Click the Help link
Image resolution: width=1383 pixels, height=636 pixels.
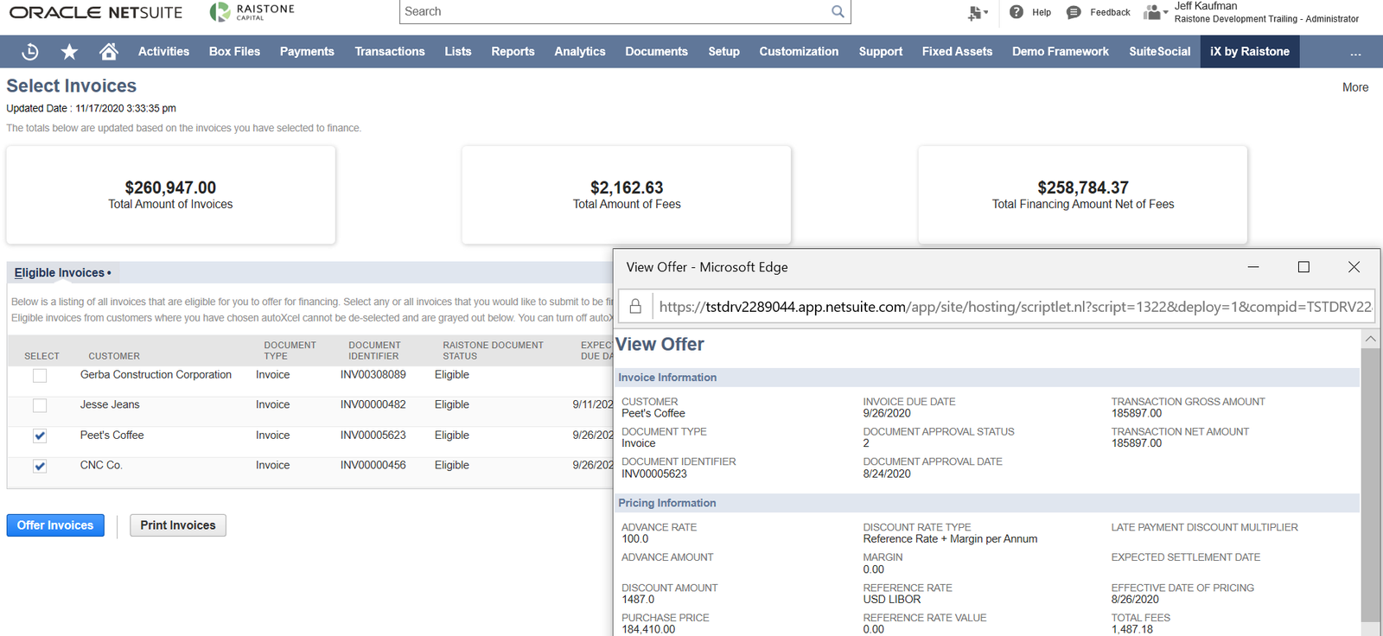point(1042,12)
